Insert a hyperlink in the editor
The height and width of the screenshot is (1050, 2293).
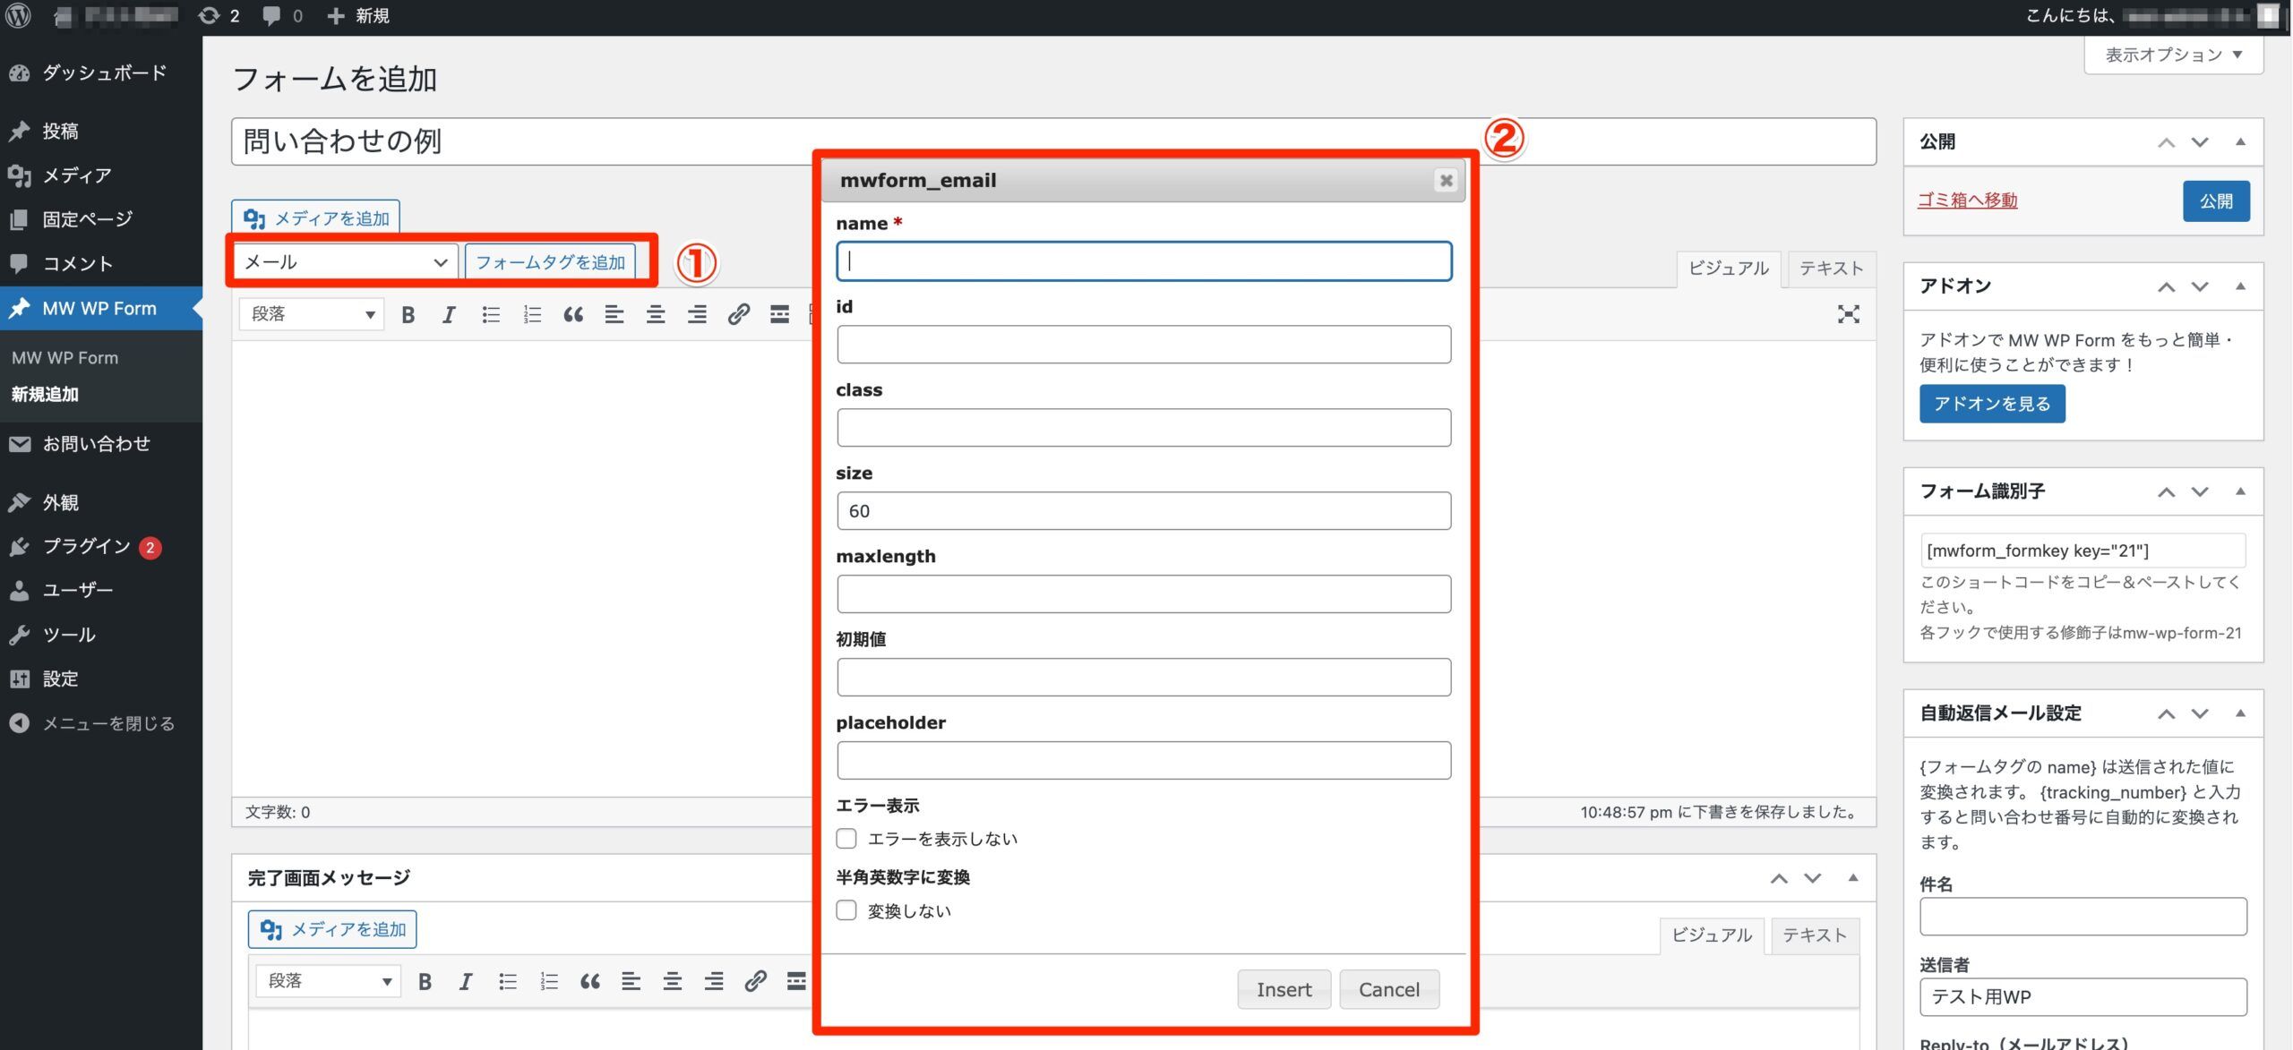tap(737, 314)
